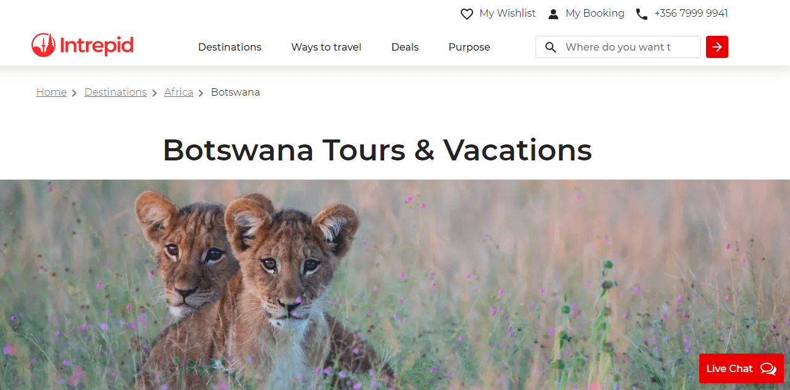Open the My Wishlist link
The width and height of the screenshot is (790, 390).
[x=507, y=13]
